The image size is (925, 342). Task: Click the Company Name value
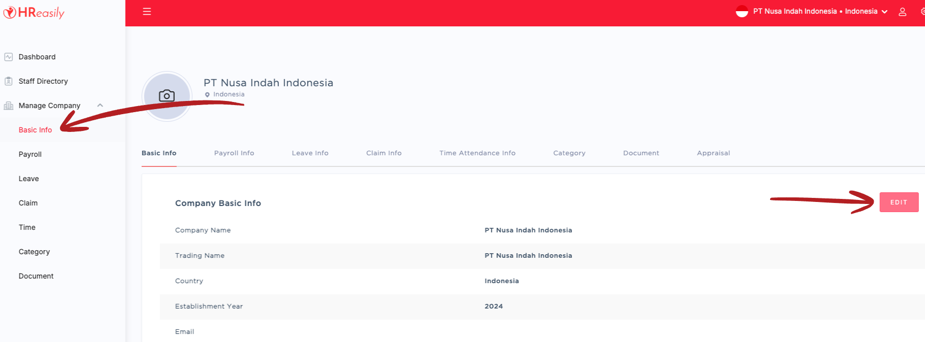[528, 230]
